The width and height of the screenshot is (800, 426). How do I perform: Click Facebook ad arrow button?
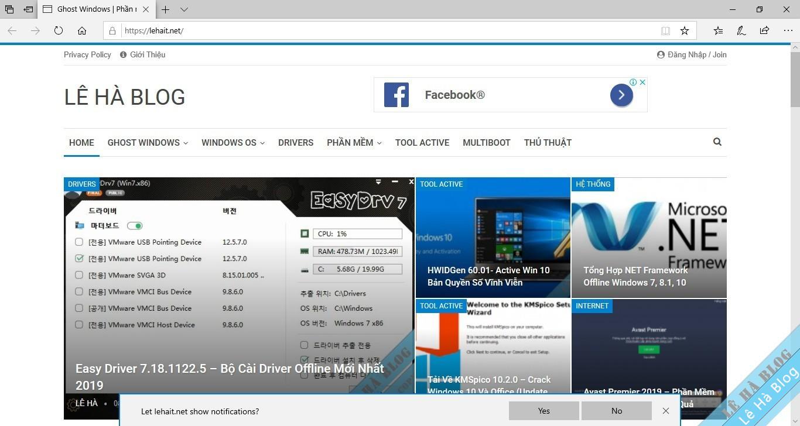click(621, 95)
